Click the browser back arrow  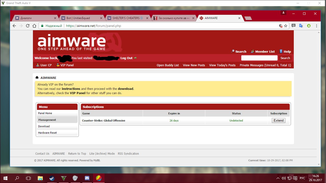(14, 26)
